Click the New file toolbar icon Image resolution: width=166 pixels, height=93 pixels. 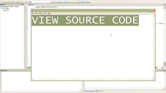tap(3, 2)
